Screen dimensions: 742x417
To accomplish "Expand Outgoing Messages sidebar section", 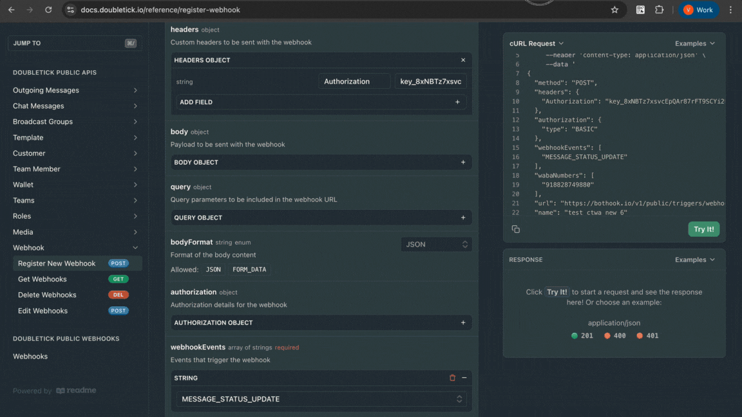I will [x=75, y=90].
